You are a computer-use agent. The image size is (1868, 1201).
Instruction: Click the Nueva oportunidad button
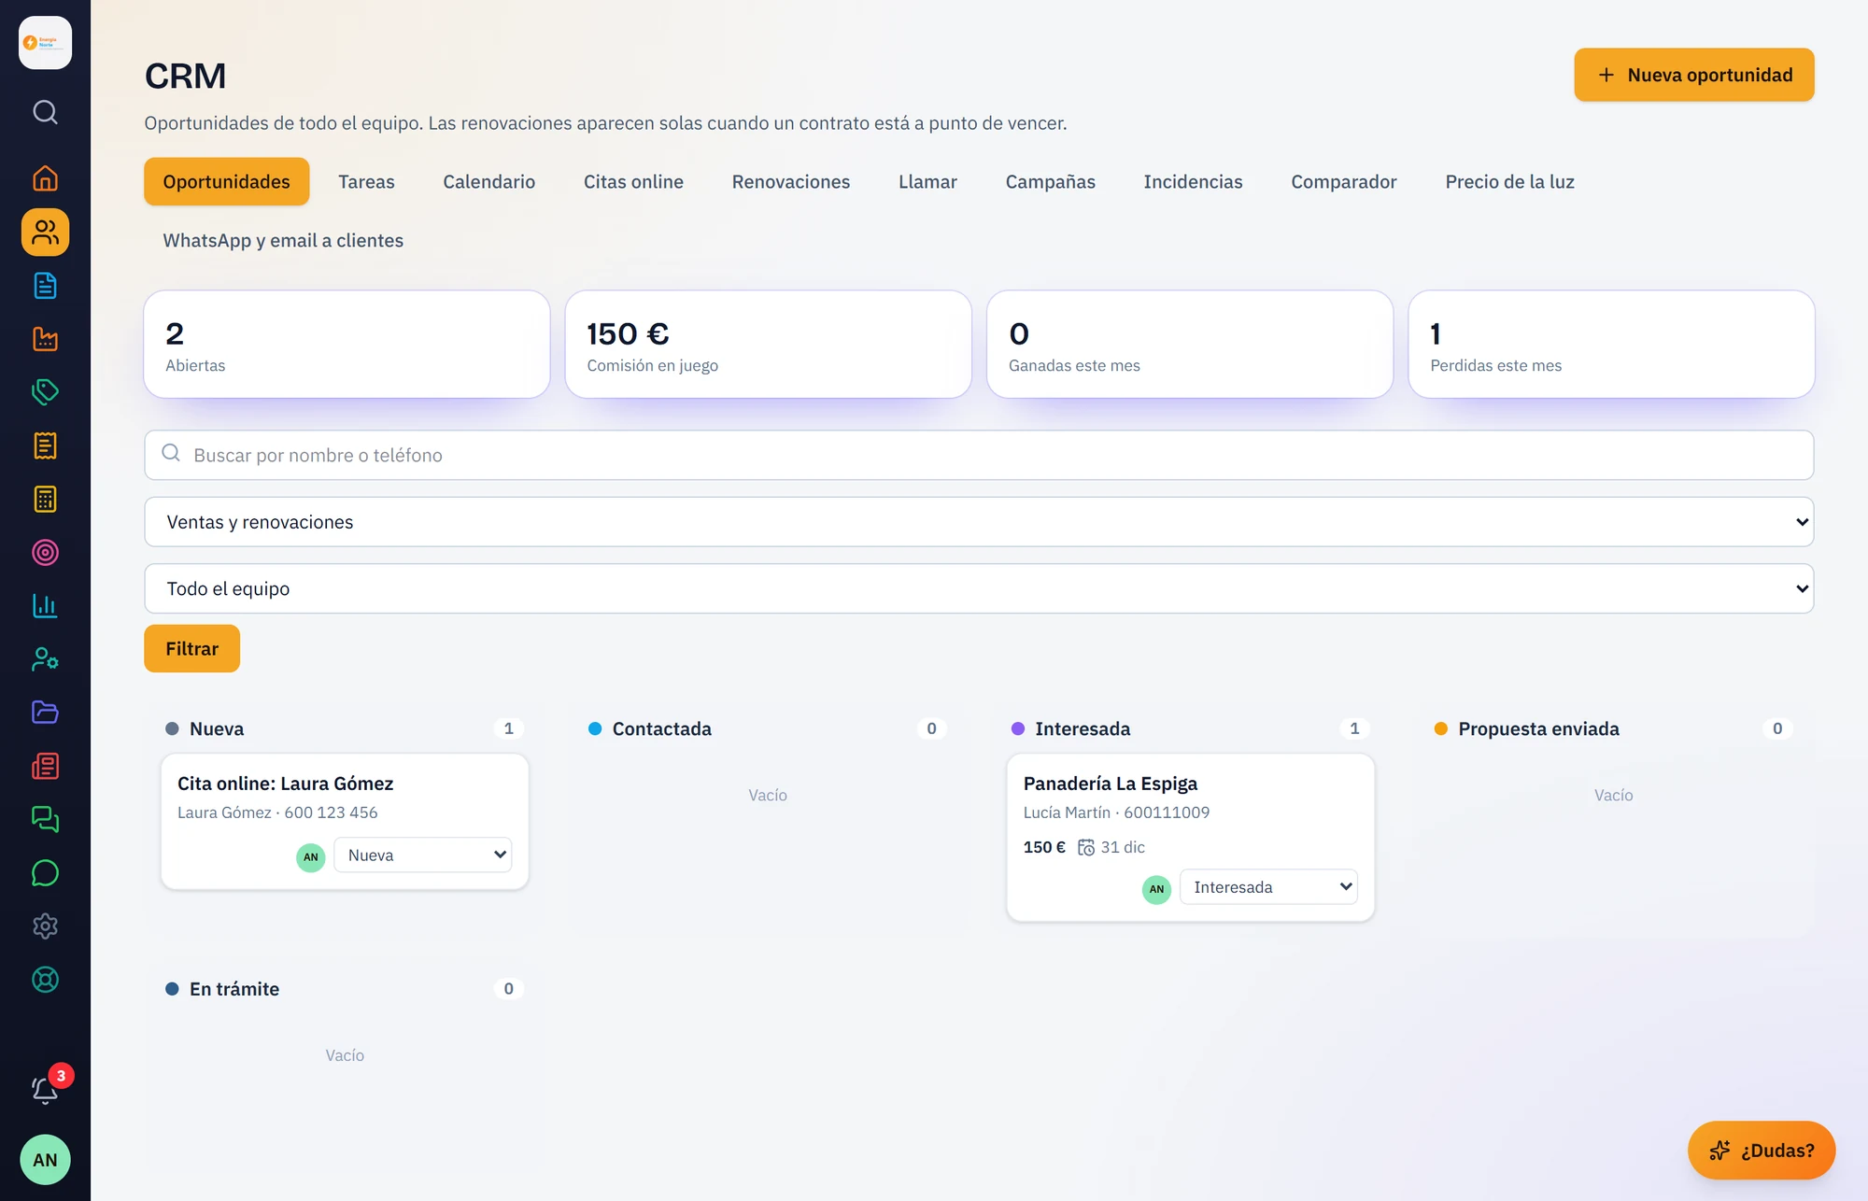(1693, 75)
